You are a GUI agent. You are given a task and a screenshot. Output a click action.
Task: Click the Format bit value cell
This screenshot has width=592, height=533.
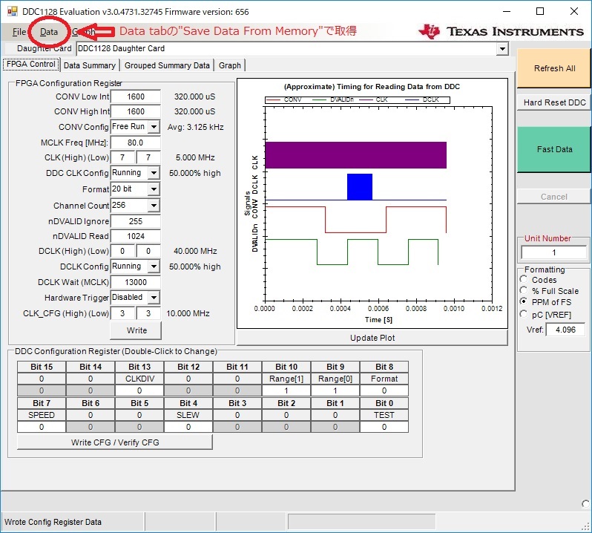point(384,390)
